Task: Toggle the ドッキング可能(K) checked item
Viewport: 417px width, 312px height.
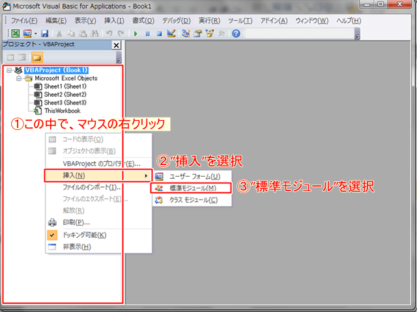Action: point(98,235)
